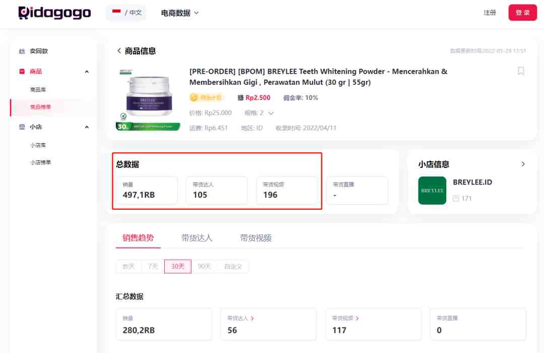Screen dimensions: 544x353
Task: Open 商品库 in the sidebar
Action: [x=38, y=90]
